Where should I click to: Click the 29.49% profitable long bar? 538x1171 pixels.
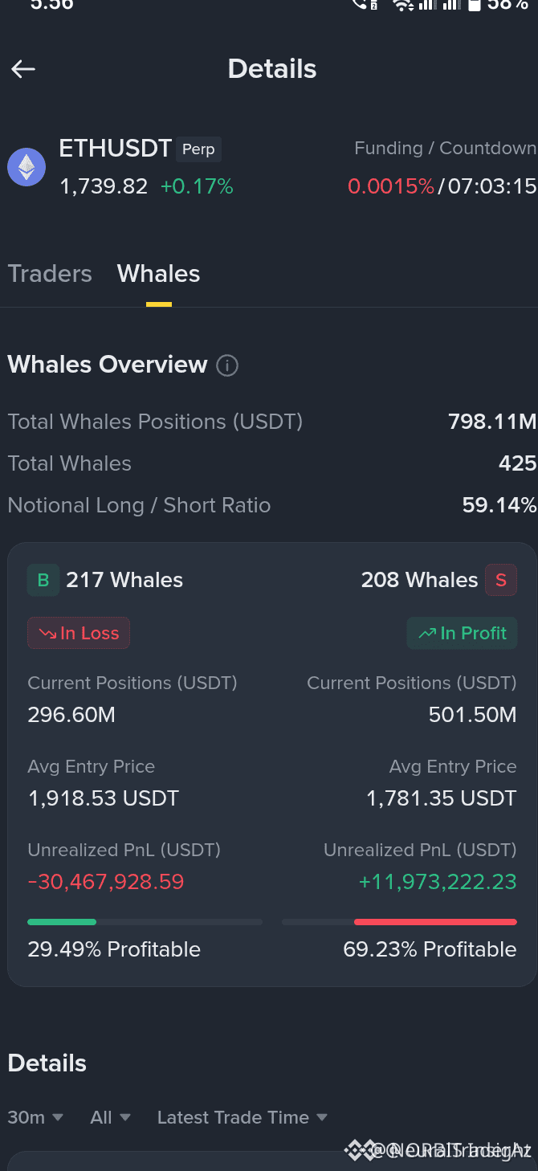[145, 922]
